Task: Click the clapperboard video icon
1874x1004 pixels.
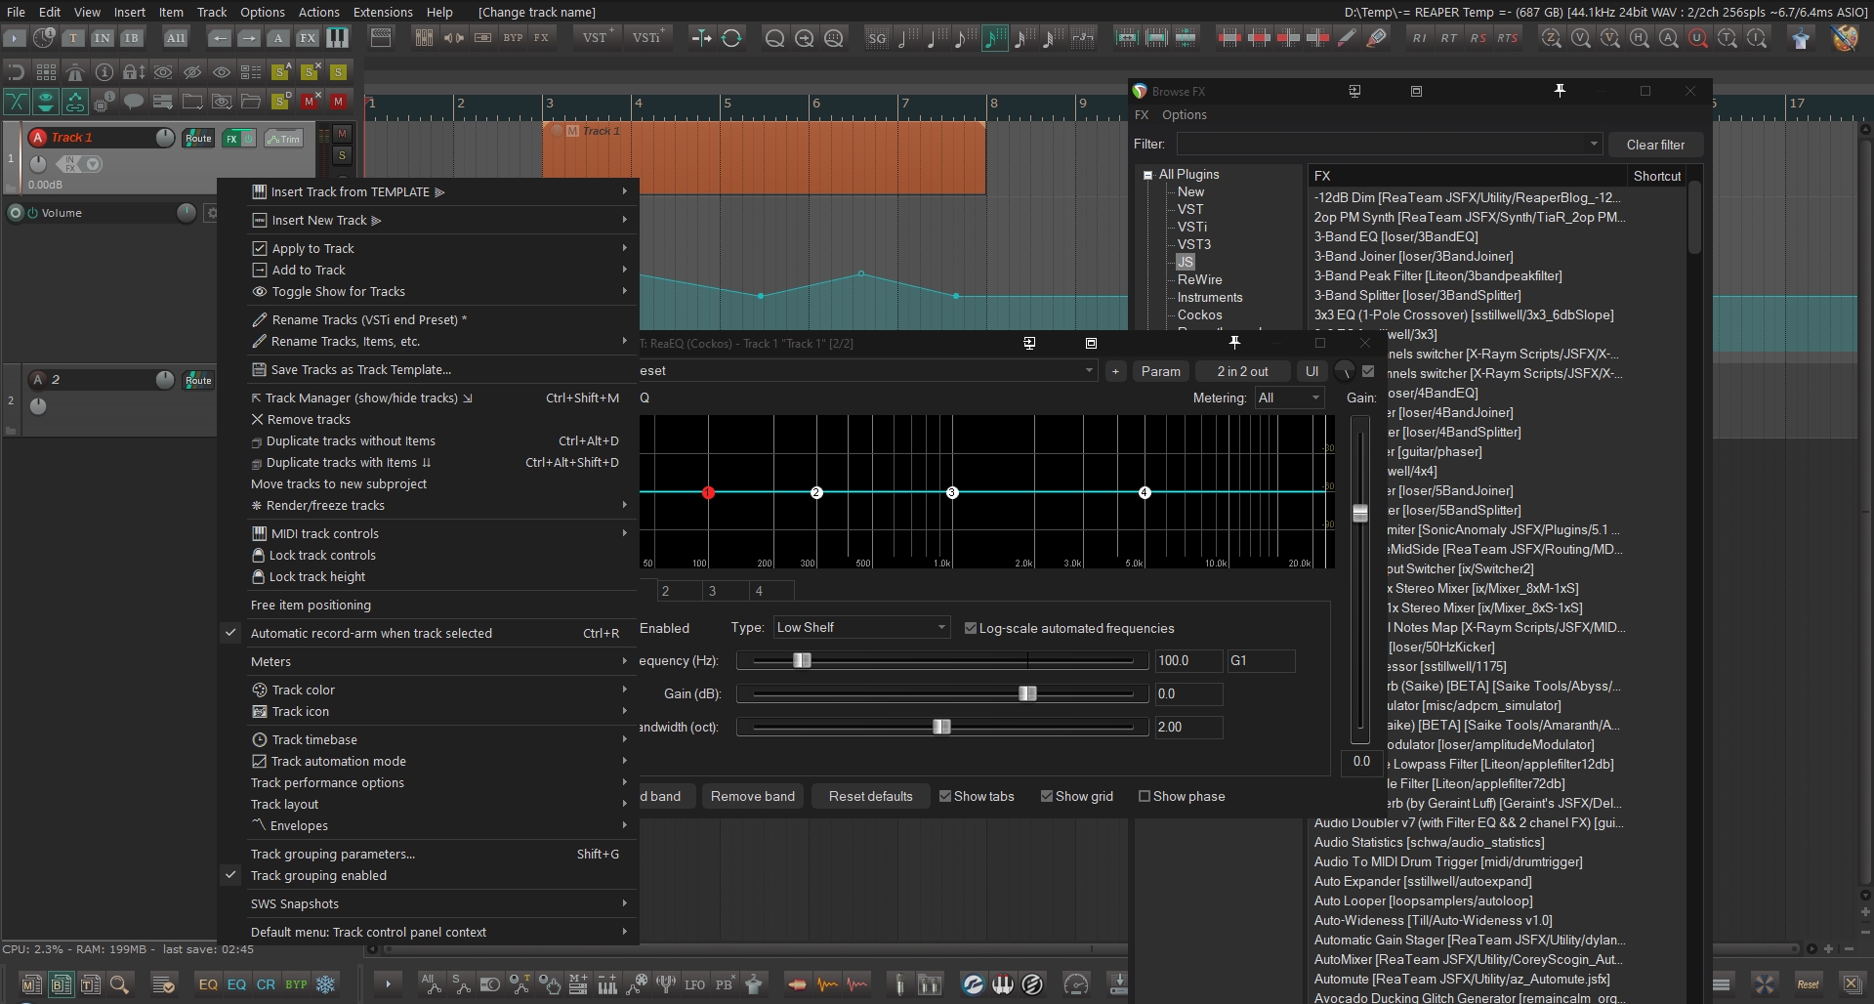Action: [x=381, y=38]
